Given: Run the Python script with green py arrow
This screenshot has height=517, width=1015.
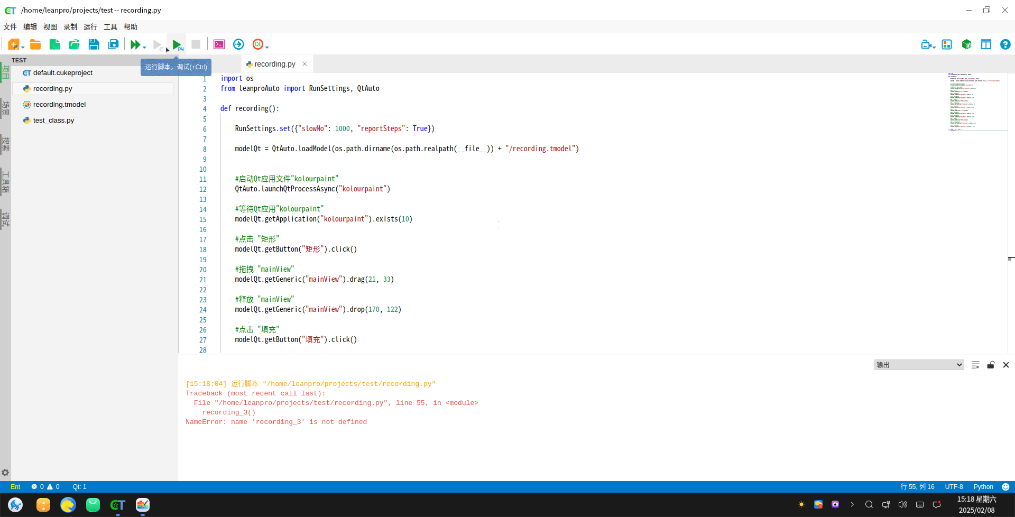Looking at the screenshot, I should (178, 45).
